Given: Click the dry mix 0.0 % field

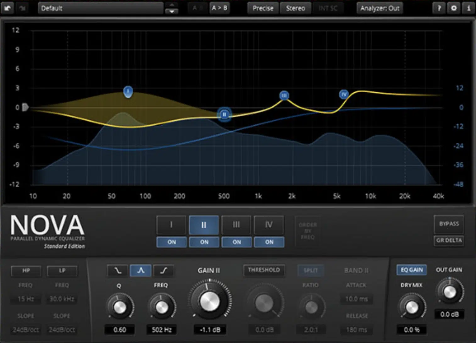Looking at the screenshot, I should (412, 330).
